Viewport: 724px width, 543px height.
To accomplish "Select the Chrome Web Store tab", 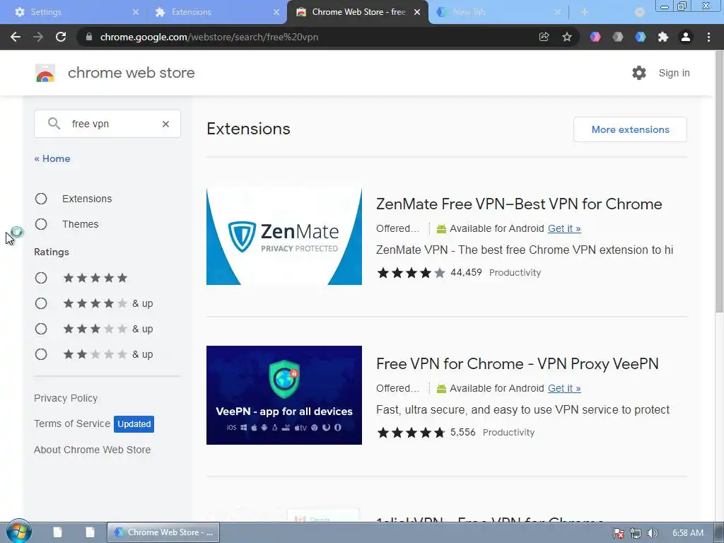I will coord(358,12).
